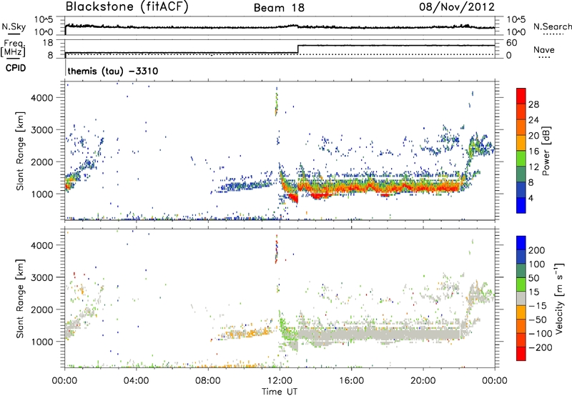Click the Power [dB] colorbar label

pyautogui.click(x=546, y=151)
